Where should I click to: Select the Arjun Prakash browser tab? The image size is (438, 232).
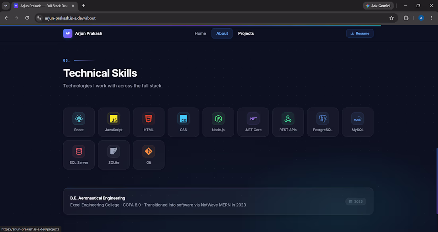click(x=44, y=6)
